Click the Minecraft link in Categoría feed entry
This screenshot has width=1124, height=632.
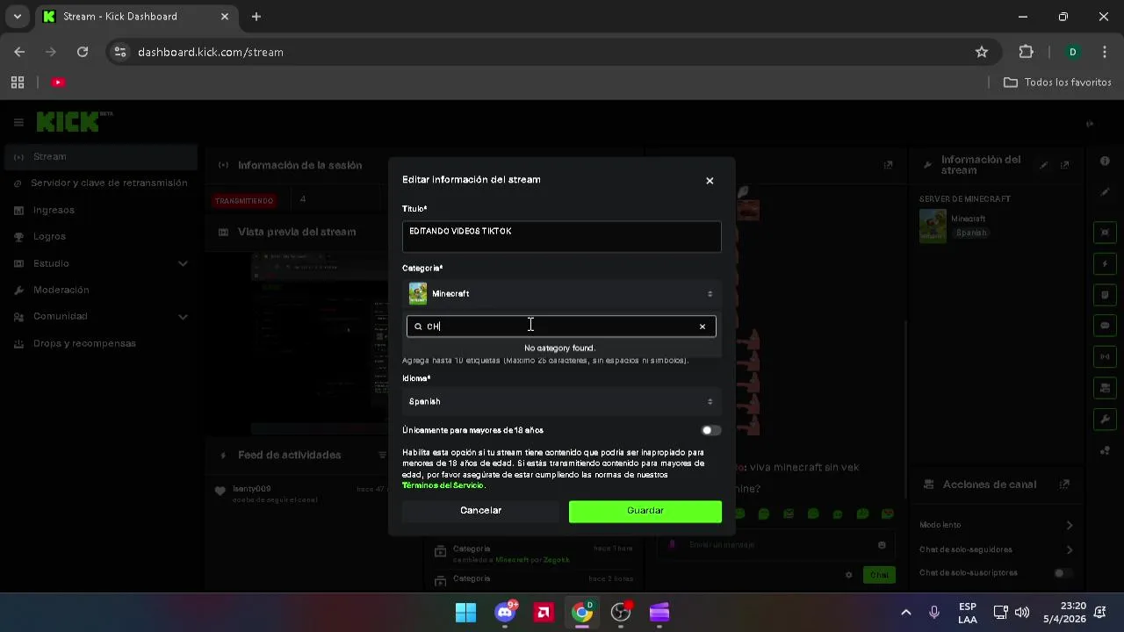coord(513,559)
